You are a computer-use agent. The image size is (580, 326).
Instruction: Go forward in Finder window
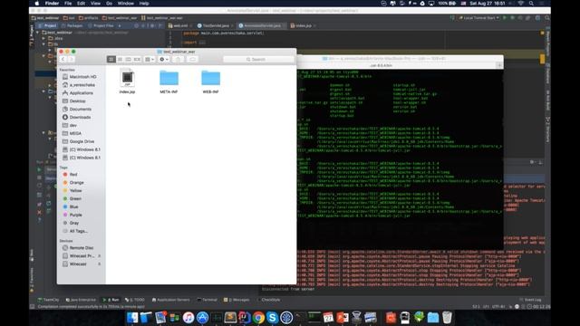71,59
